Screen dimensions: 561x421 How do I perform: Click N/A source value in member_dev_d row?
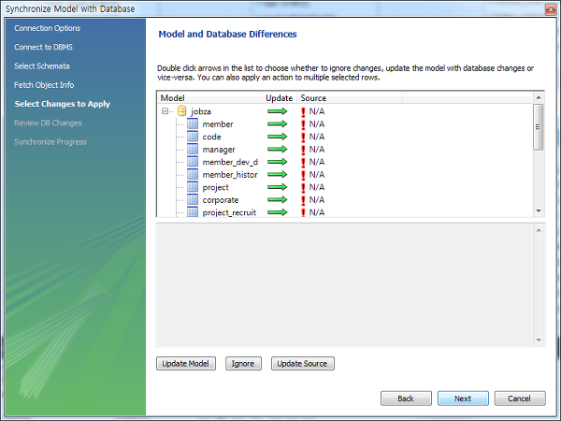(317, 162)
